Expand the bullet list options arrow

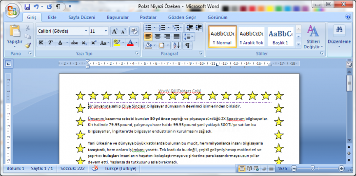point(155,28)
